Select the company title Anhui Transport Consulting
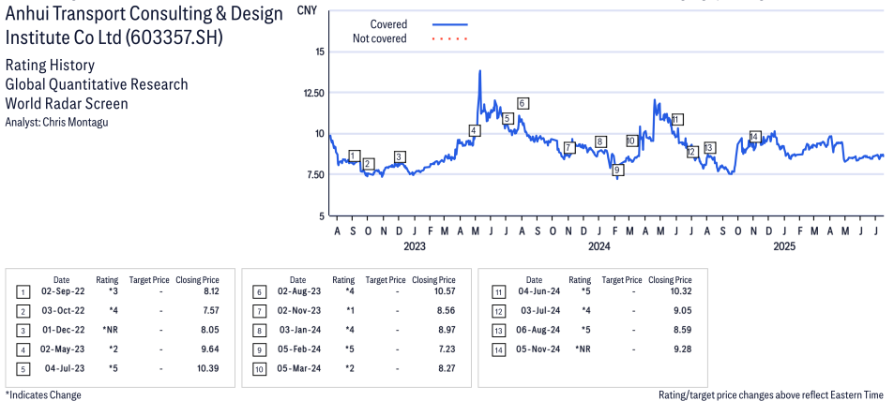This screenshot has height=401, width=894. (x=144, y=25)
